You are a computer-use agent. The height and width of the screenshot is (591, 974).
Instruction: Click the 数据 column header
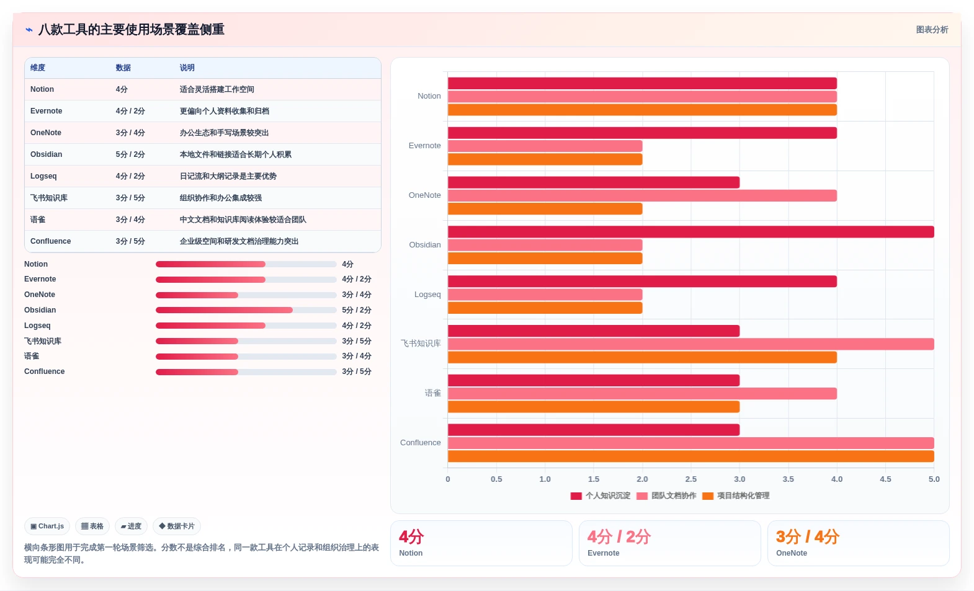123,68
